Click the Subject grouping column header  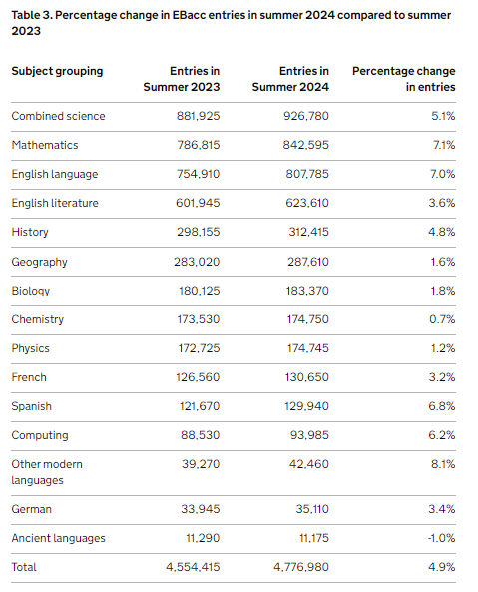57,71
